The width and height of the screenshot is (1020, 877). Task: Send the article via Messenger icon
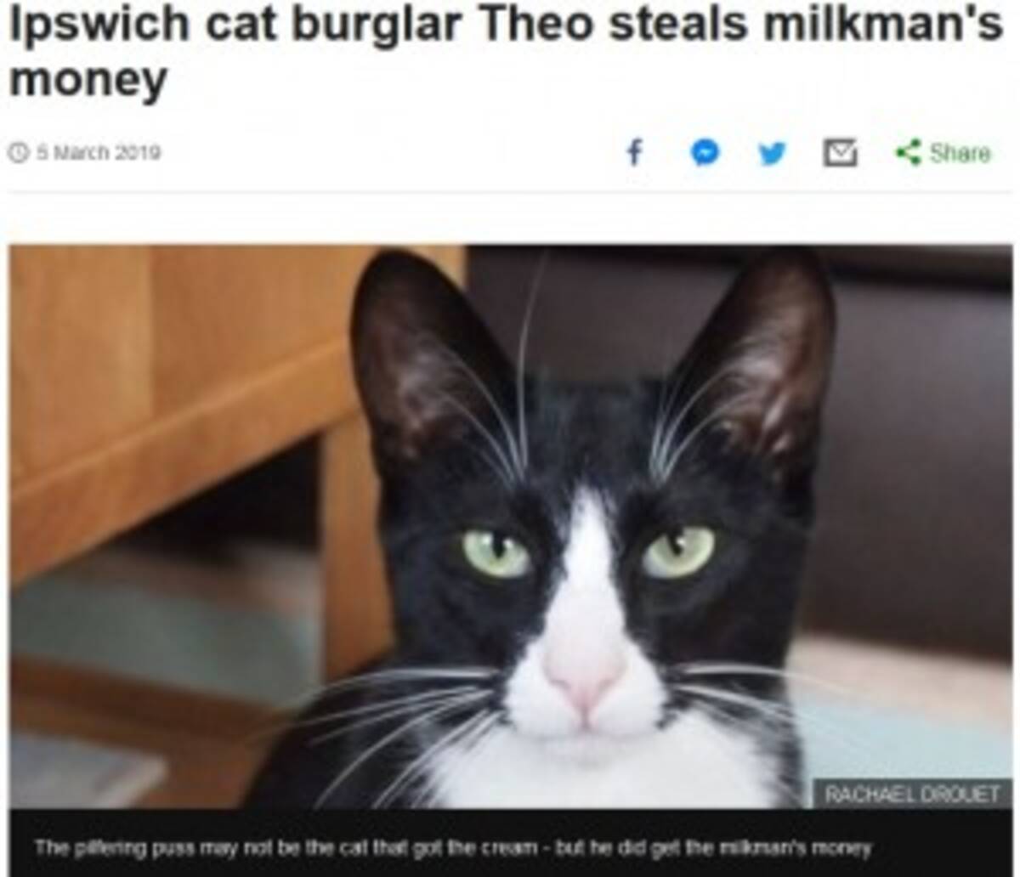click(705, 153)
